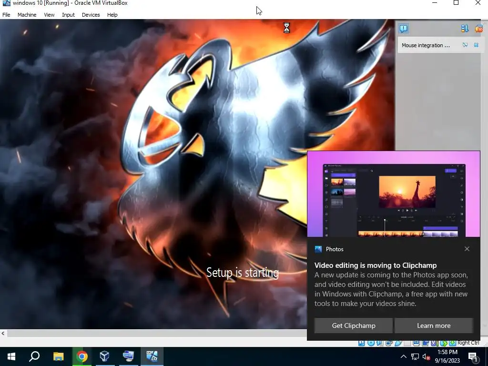Click the Learn more button
Screen dimensions: 488x366
(434, 325)
